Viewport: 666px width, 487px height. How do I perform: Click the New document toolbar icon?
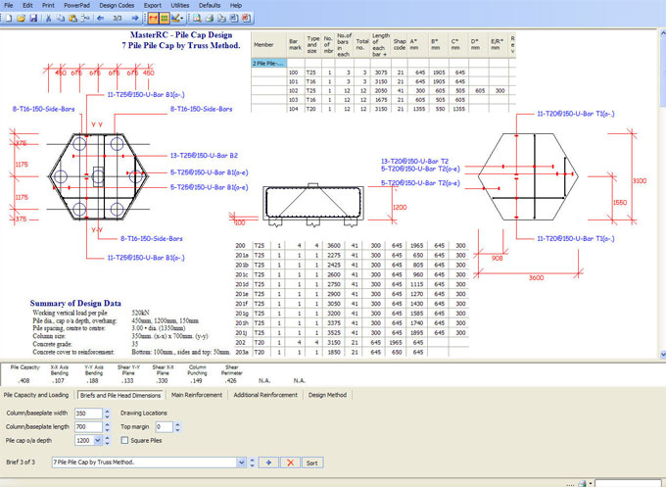tap(9, 19)
